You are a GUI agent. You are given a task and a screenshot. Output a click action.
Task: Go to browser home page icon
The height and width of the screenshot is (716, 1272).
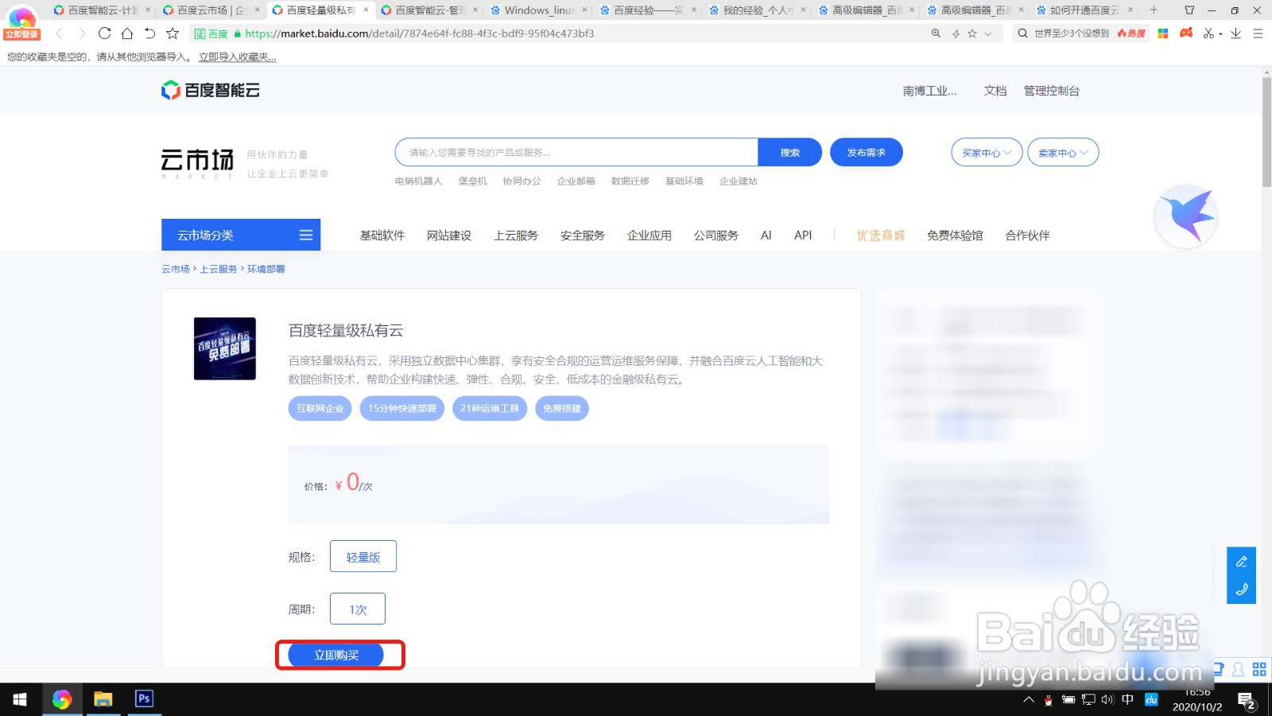[x=127, y=33]
